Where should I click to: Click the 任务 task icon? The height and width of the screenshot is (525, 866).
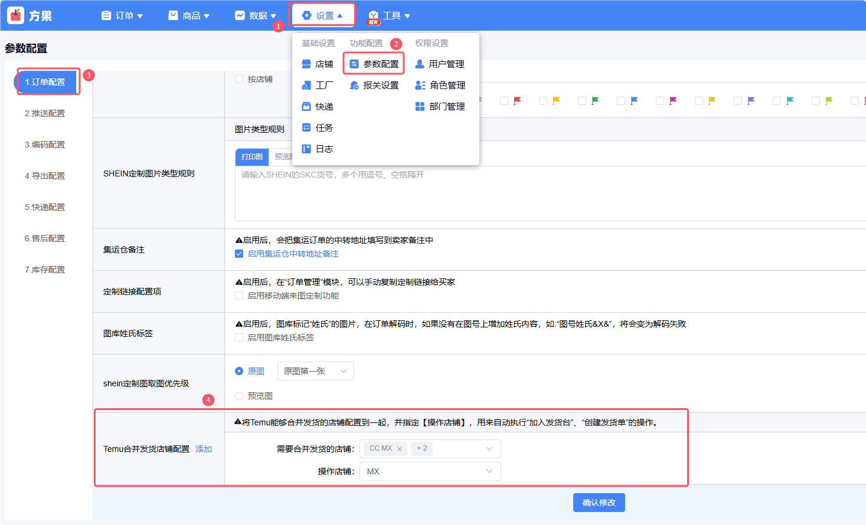(306, 127)
